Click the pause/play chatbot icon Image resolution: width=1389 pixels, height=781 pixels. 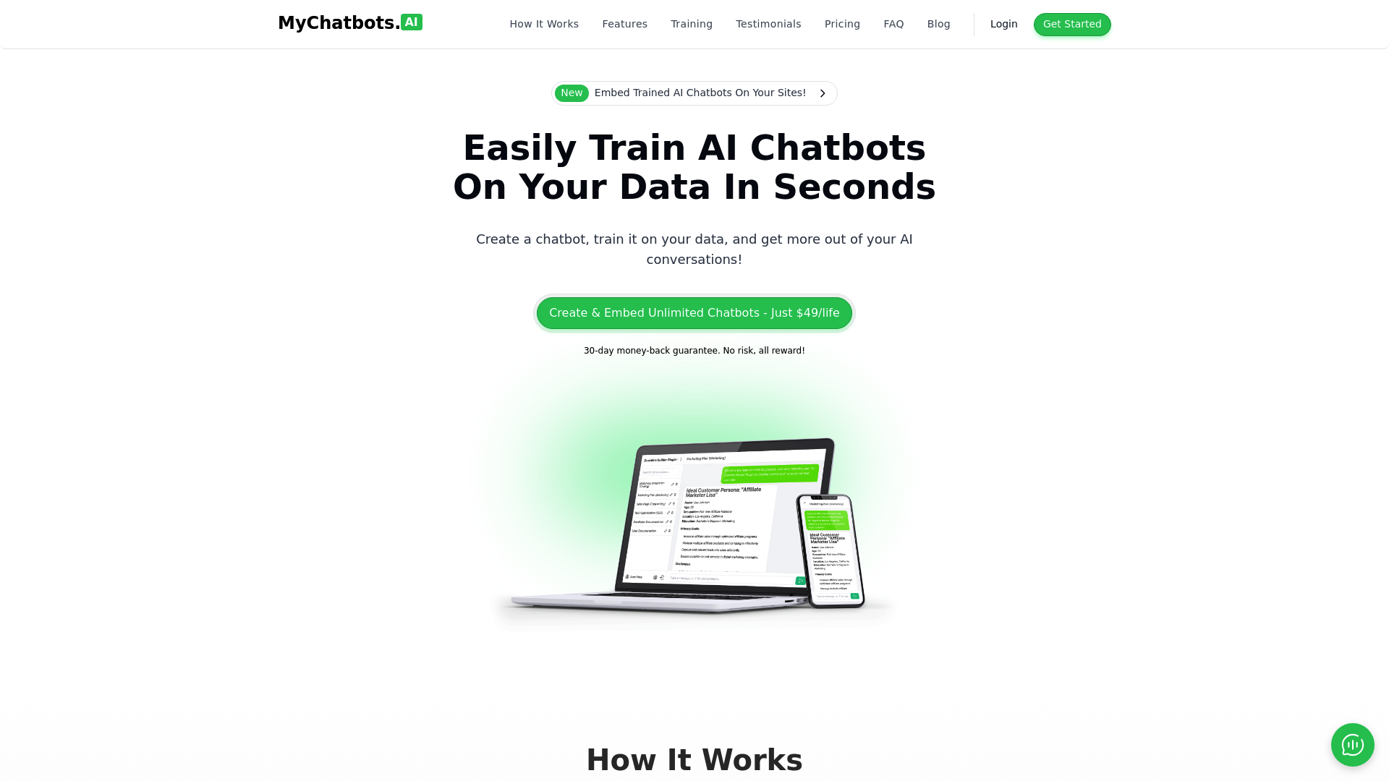click(1353, 745)
